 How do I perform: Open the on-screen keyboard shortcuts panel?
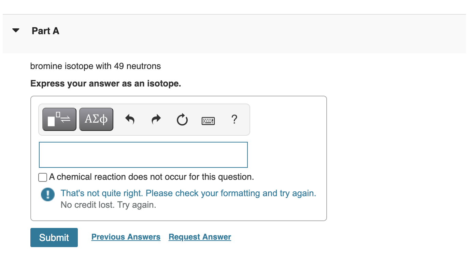208,120
